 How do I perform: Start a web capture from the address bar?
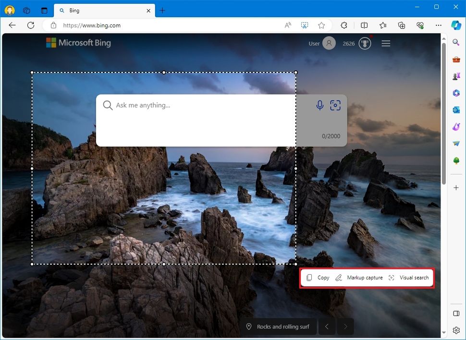click(304, 25)
